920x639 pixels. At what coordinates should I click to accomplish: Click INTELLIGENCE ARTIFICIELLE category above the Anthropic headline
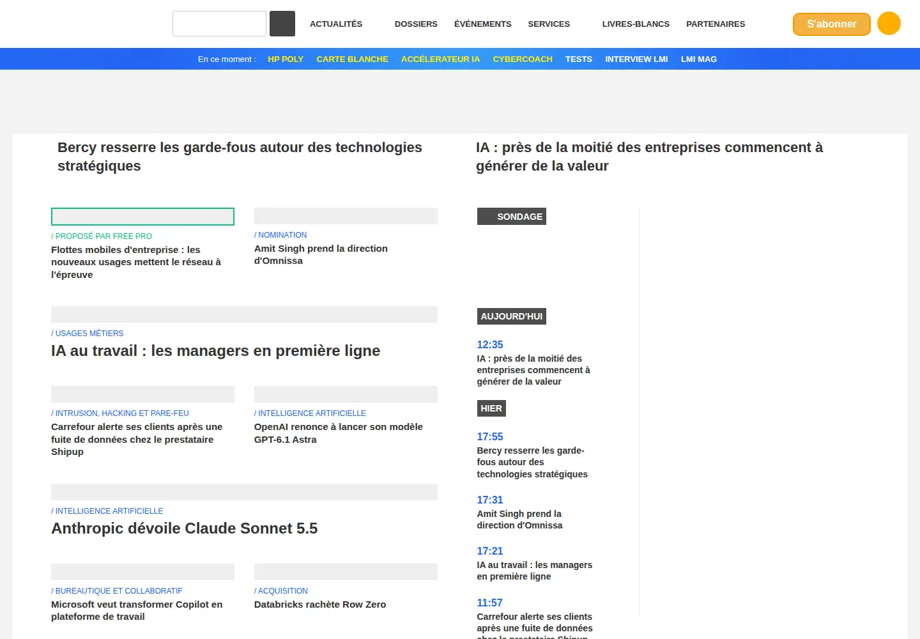coord(107,511)
